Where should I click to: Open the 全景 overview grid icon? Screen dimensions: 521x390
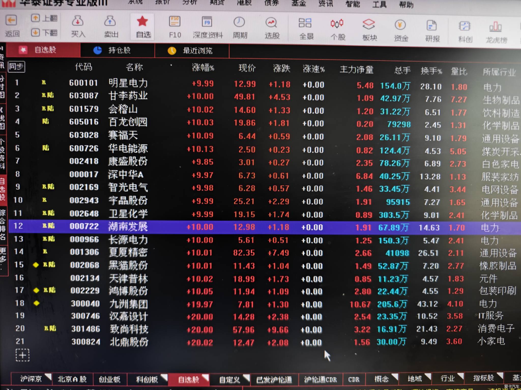[305, 23]
